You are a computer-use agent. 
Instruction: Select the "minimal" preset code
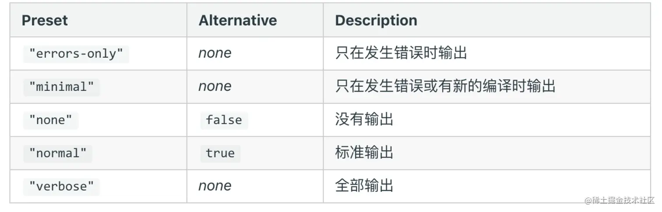click(62, 87)
